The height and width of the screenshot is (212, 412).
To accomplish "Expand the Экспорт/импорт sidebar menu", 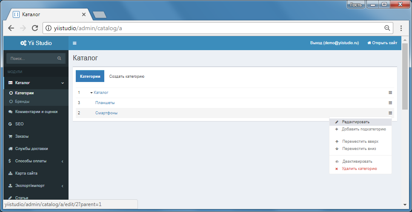I will pyautogui.click(x=36, y=186).
